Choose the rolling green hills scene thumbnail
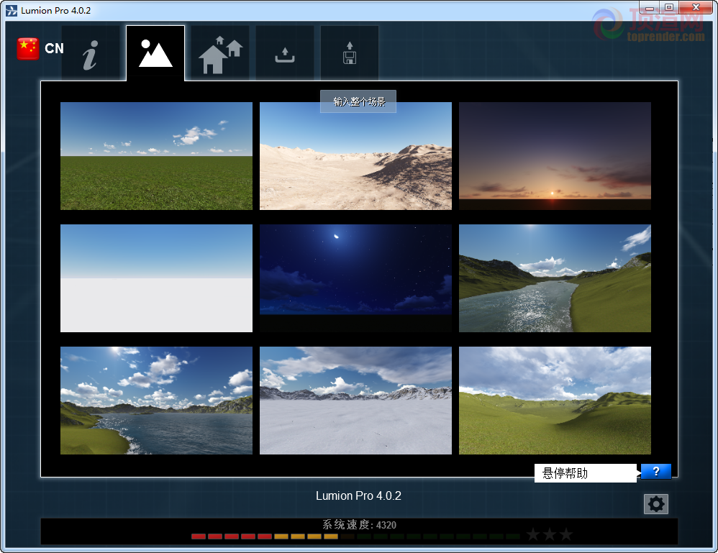718x553 pixels. [555, 401]
